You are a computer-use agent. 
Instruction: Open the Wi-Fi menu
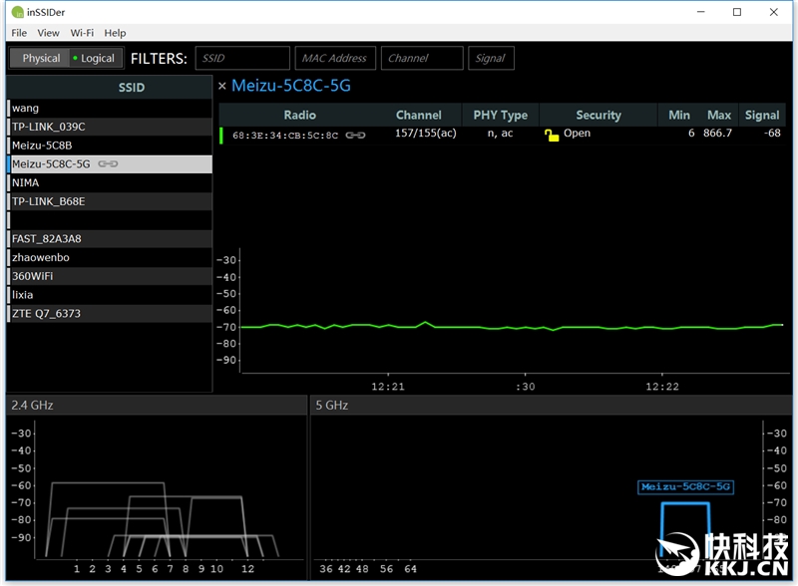click(82, 33)
